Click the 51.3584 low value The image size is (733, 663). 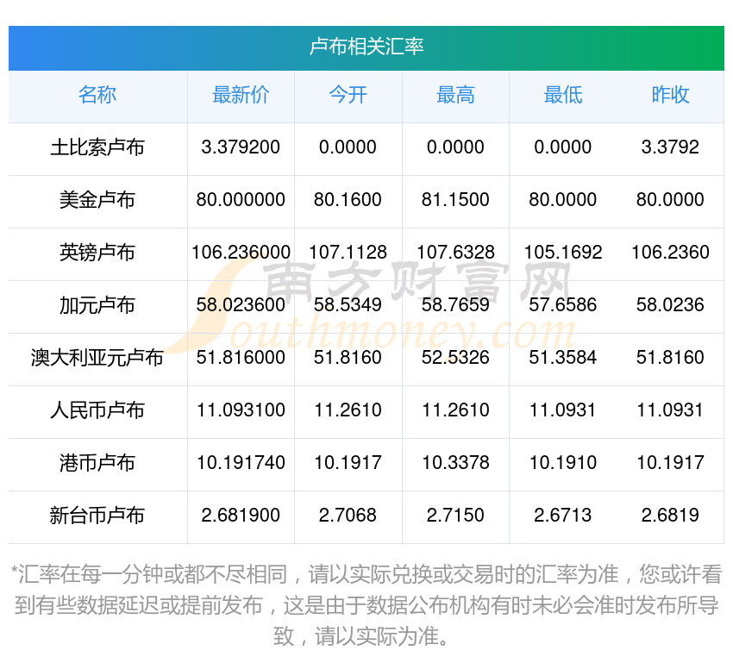pyautogui.click(x=563, y=358)
